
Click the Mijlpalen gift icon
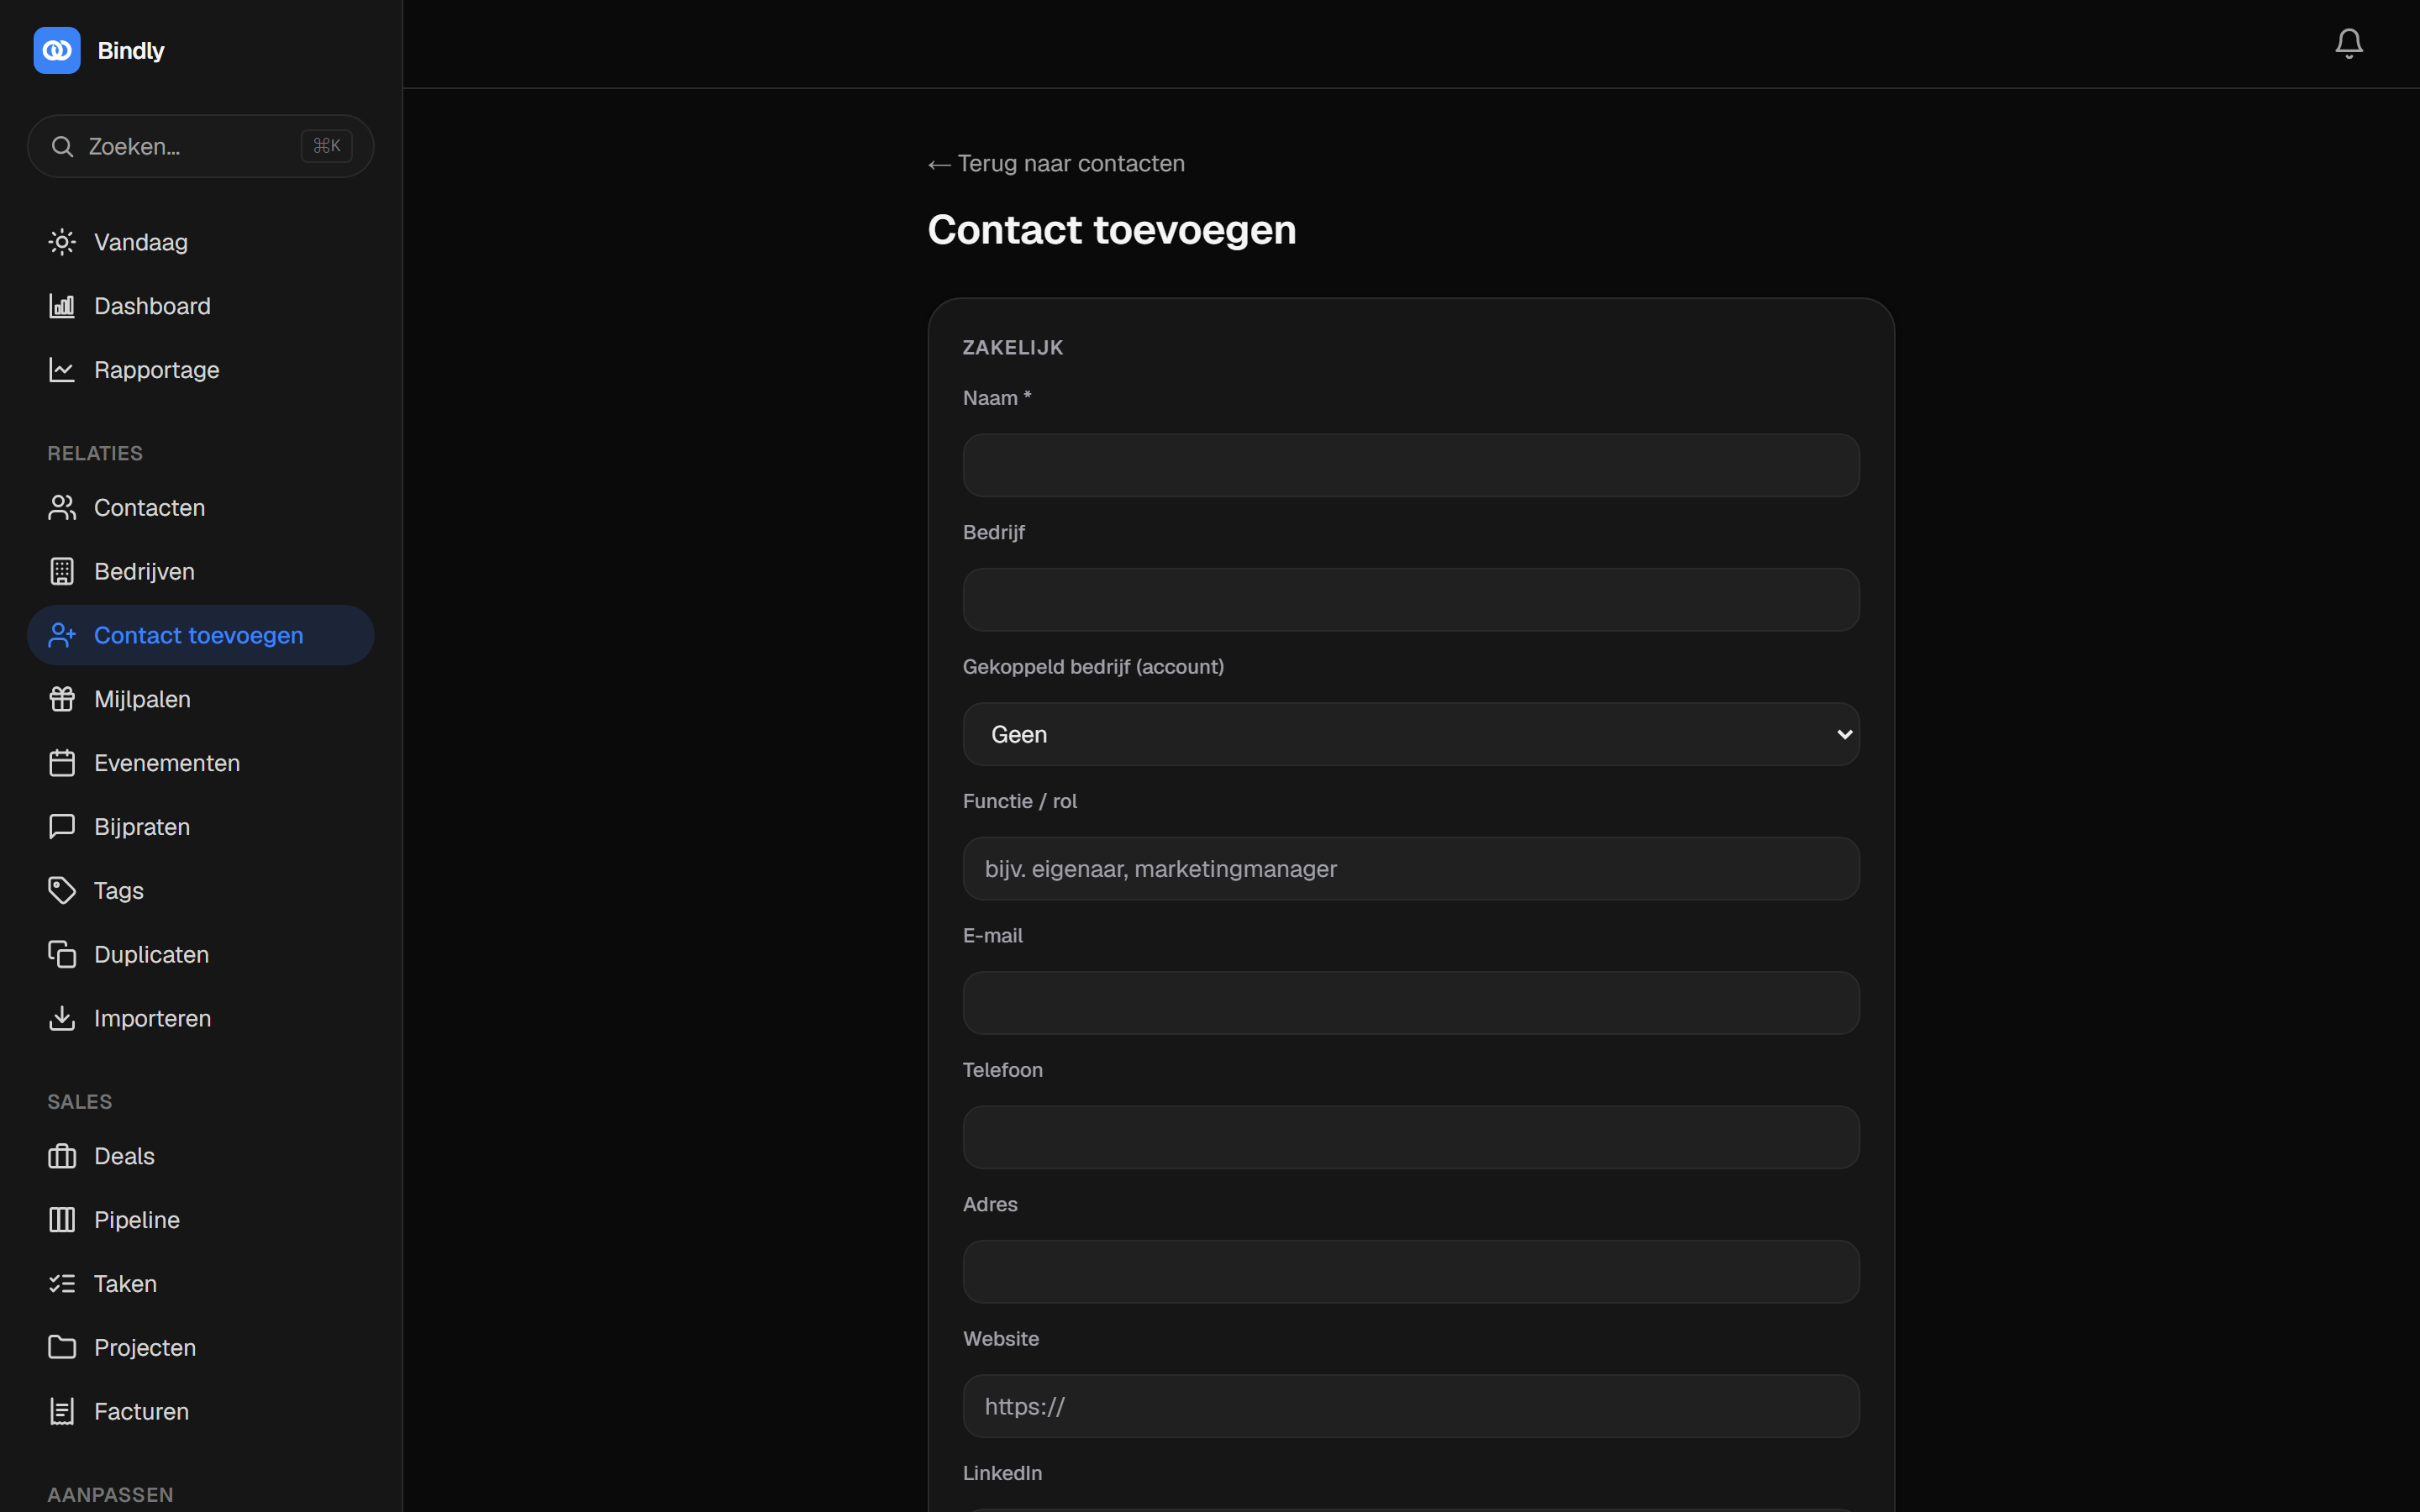[x=62, y=700]
